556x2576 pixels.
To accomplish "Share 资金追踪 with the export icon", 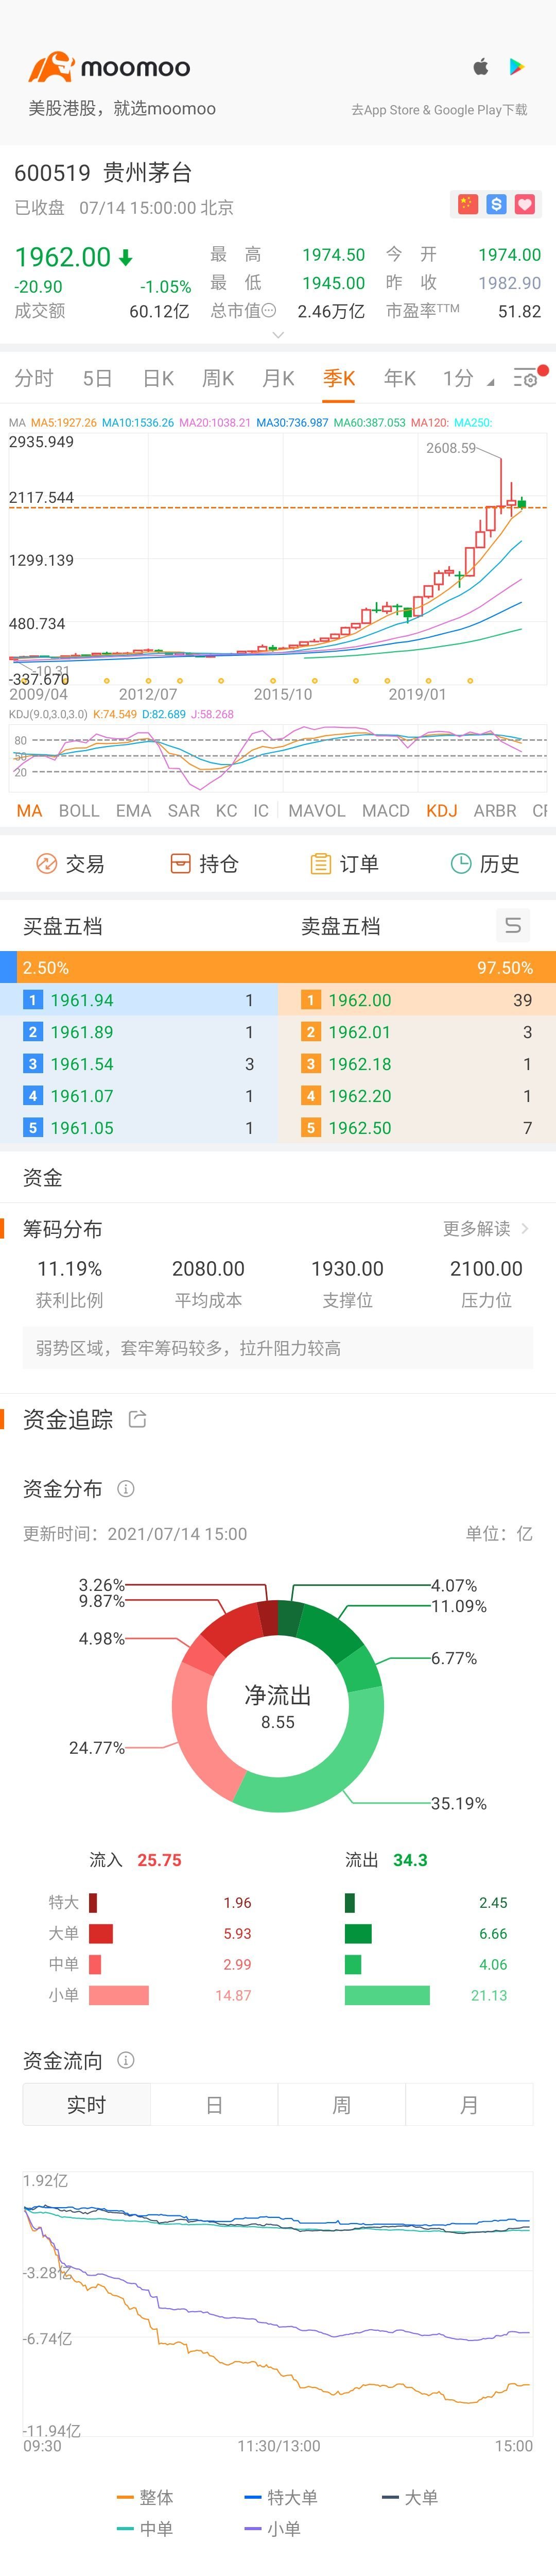I will [138, 1419].
